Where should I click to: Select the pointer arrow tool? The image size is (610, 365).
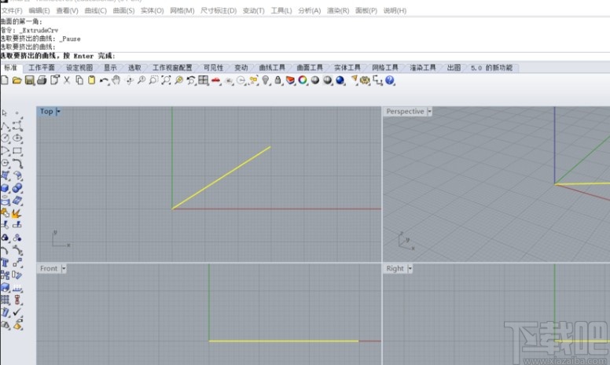coord(5,112)
